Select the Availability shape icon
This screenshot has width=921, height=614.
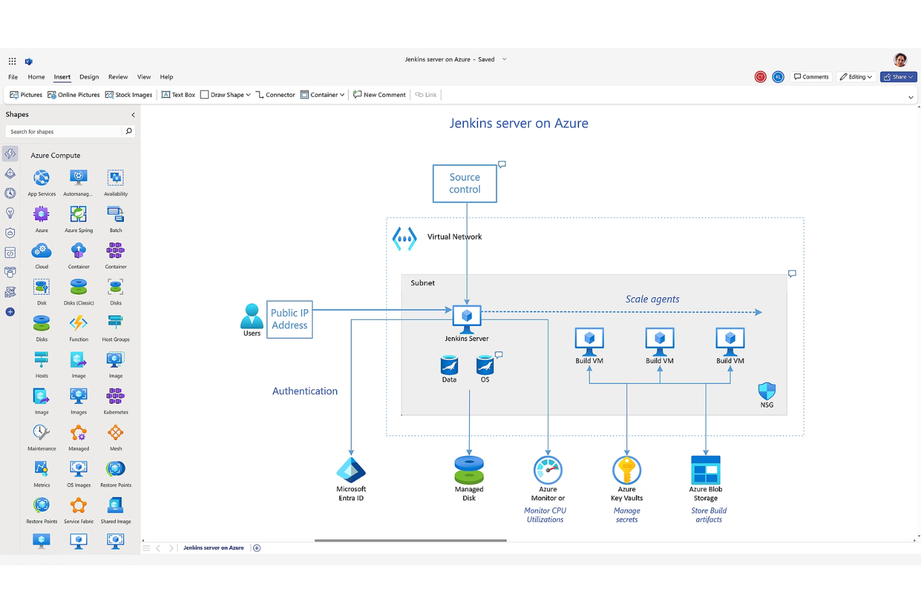click(x=116, y=178)
